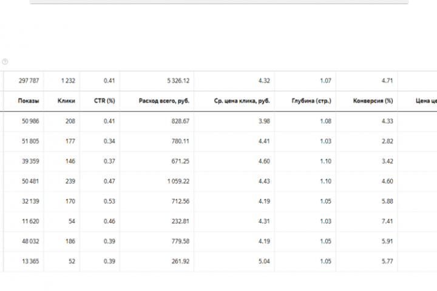Click the impressions cell 13 365
437x291 pixels.
[x=30, y=261]
